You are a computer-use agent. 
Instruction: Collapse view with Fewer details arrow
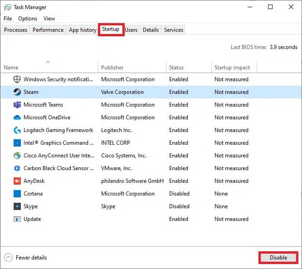pyautogui.click(x=8, y=258)
